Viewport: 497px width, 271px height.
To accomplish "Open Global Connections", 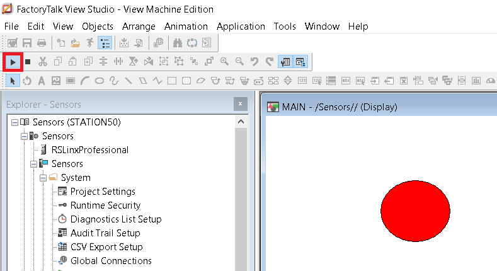I will pos(111,261).
